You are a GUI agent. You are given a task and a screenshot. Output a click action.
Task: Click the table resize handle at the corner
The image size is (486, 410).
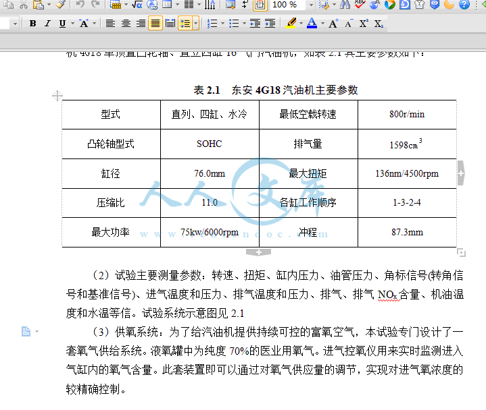click(x=461, y=253)
